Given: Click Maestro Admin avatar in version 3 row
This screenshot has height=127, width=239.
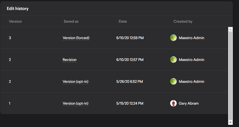Looking at the screenshot, I should click(x=173, y=38).
